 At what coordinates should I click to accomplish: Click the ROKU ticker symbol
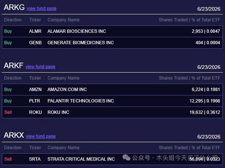click(35, 112)
